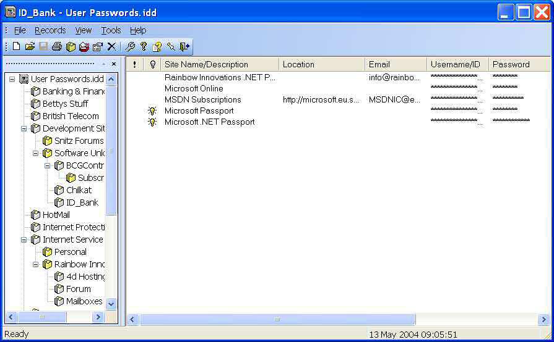
Task: Select the Microsoft Online record
Action: pyautogui.click(x=338, y=89)
